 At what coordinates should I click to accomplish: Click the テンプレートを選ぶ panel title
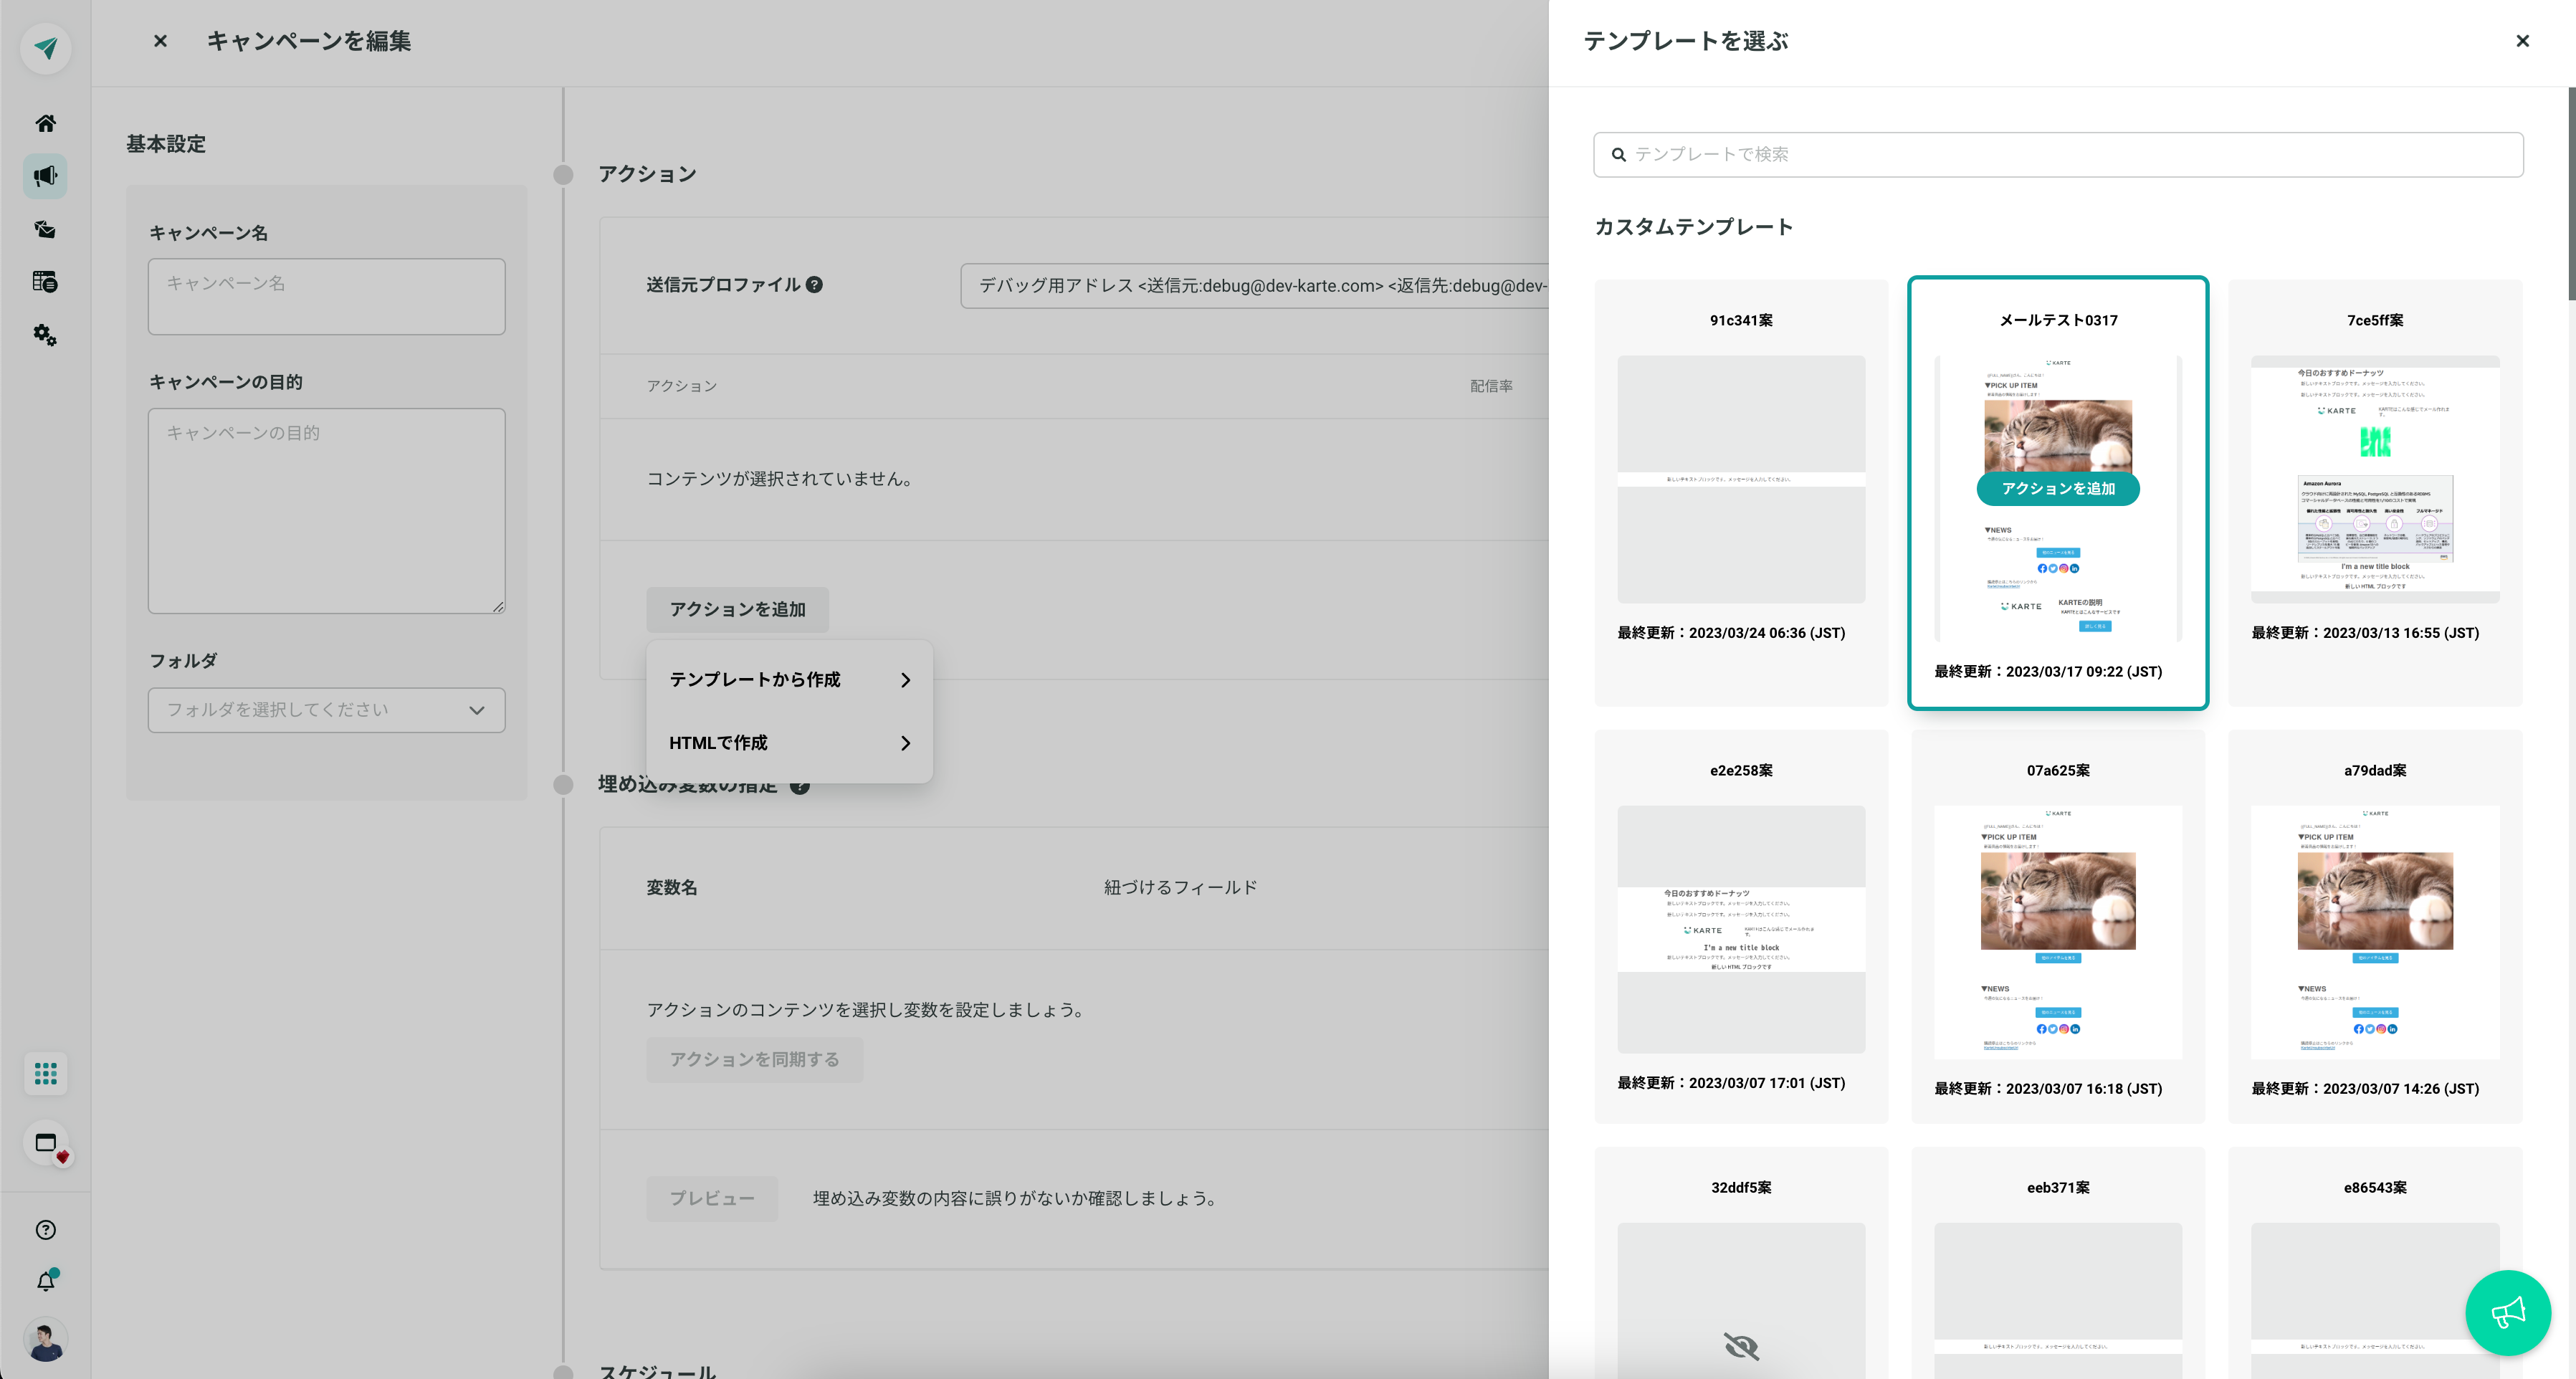pyautogui.click(x=1686, y=41)
